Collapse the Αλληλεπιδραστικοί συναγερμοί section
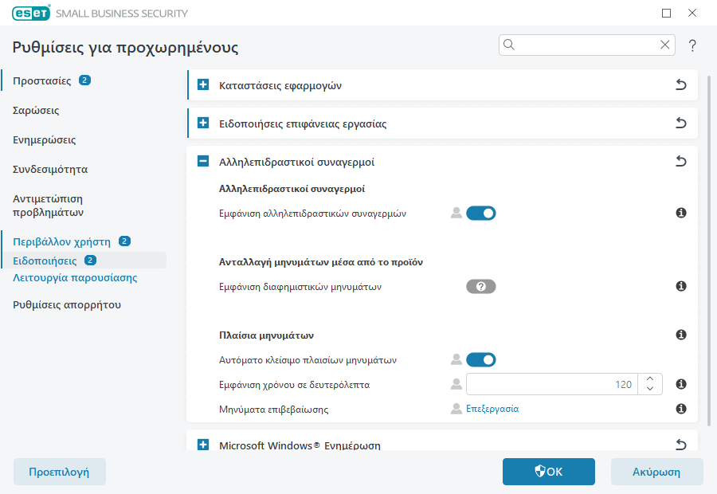 203,162
